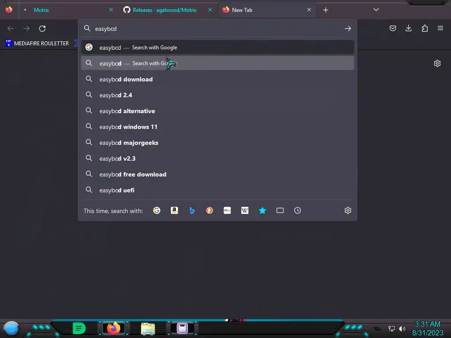Open the Extensions puzzle icon
The width and height of the screenshot is (451, 338).
425,28
